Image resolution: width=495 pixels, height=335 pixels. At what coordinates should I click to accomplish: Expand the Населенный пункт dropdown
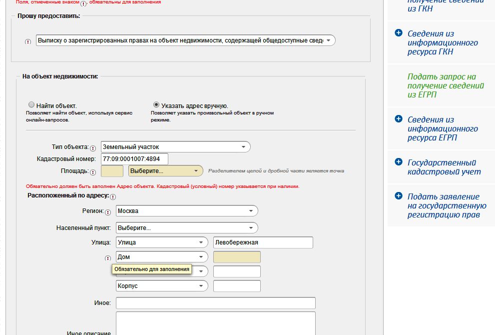[186, 227]
